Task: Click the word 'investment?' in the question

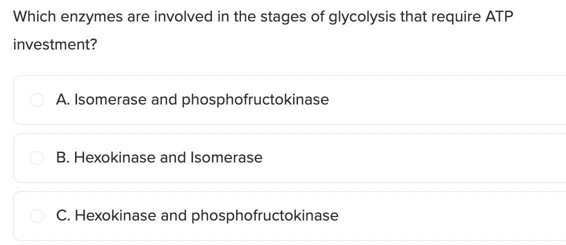Action: 55,44
